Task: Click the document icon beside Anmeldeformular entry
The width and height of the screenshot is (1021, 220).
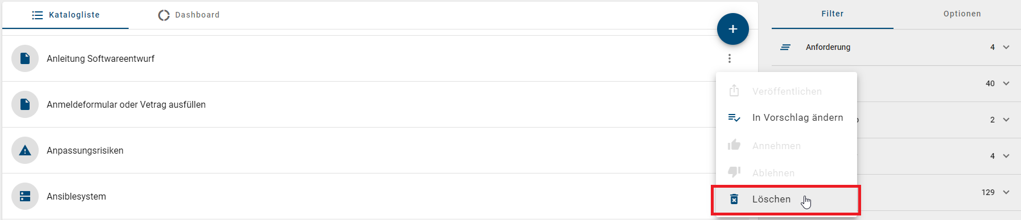Action: (x=25, y=104)
